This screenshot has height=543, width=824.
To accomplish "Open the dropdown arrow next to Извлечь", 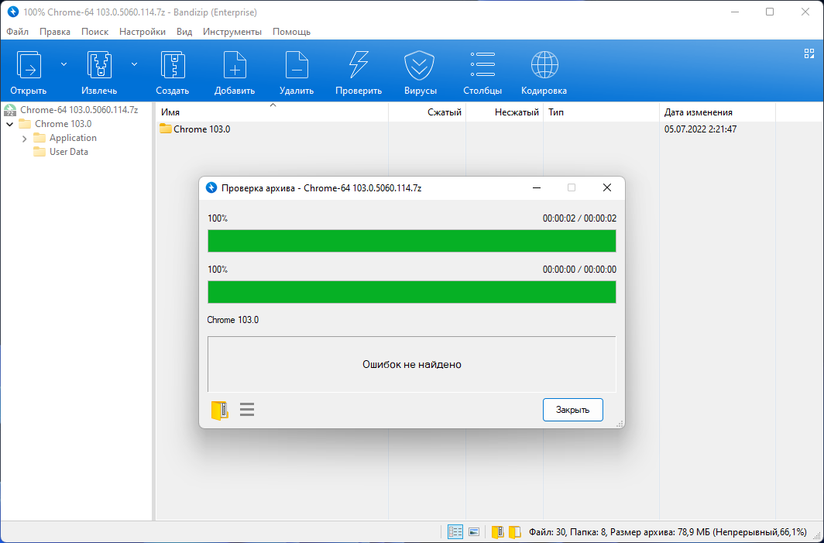I will 134,64.
